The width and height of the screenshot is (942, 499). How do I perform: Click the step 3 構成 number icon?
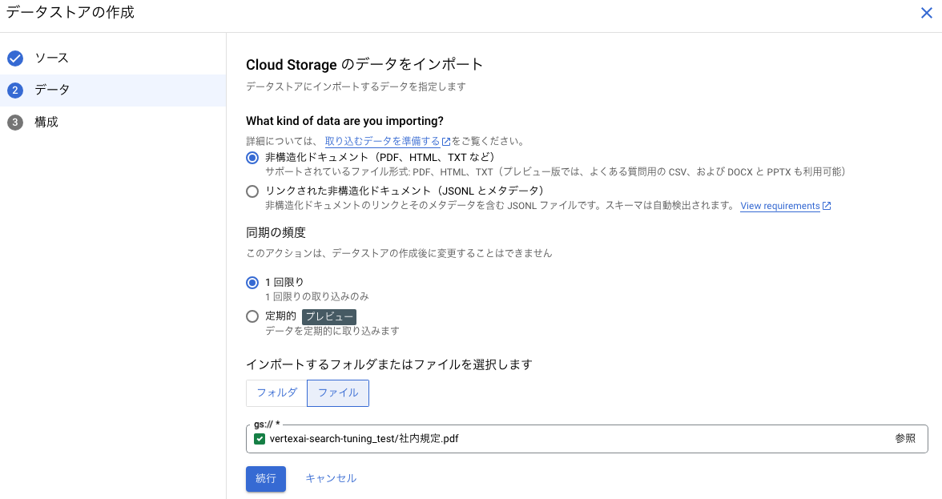click(x=15, y=123)
